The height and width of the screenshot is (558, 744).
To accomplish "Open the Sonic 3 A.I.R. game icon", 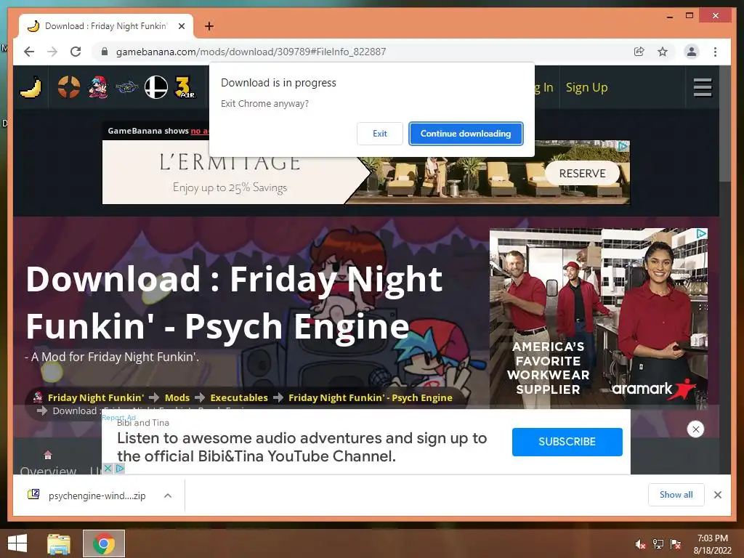I will [185, 87].
